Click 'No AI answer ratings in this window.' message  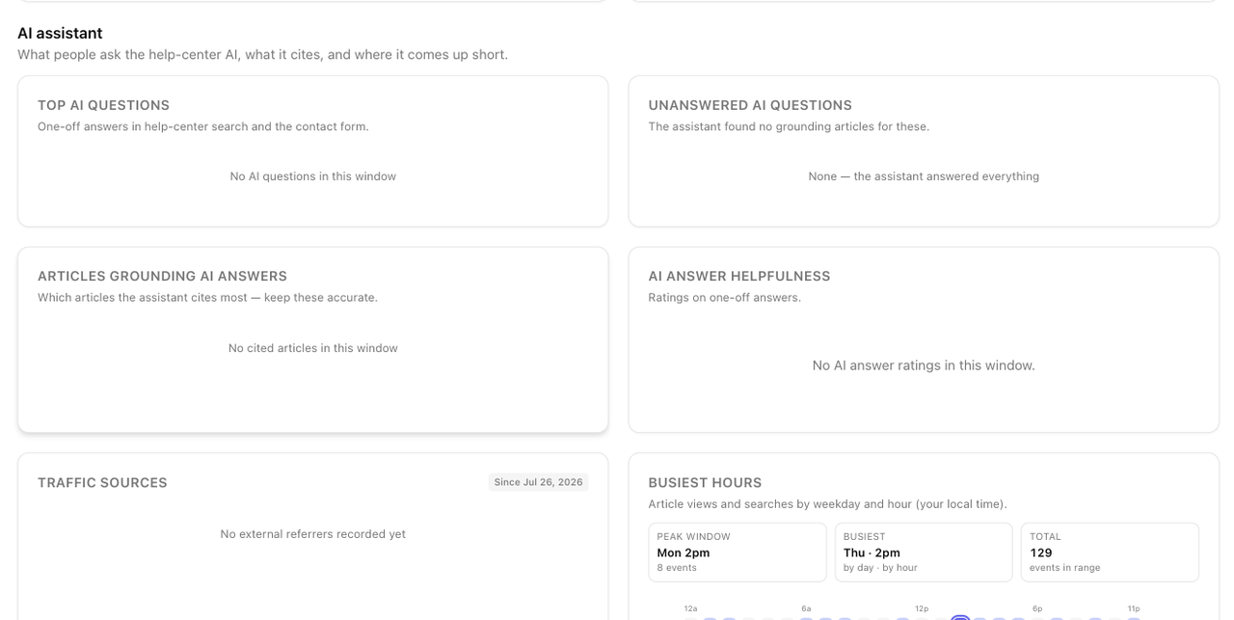pos(924,365)
